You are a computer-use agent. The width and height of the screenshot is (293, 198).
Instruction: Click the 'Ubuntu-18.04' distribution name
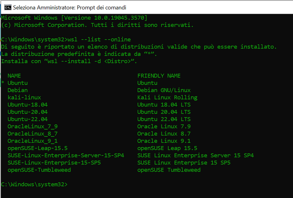28,105
